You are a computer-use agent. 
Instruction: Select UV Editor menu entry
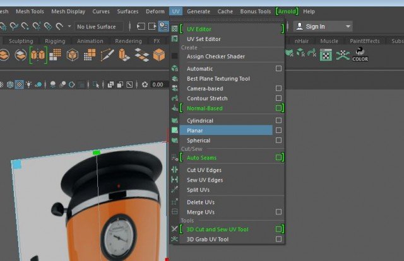(x=199, y=29)
